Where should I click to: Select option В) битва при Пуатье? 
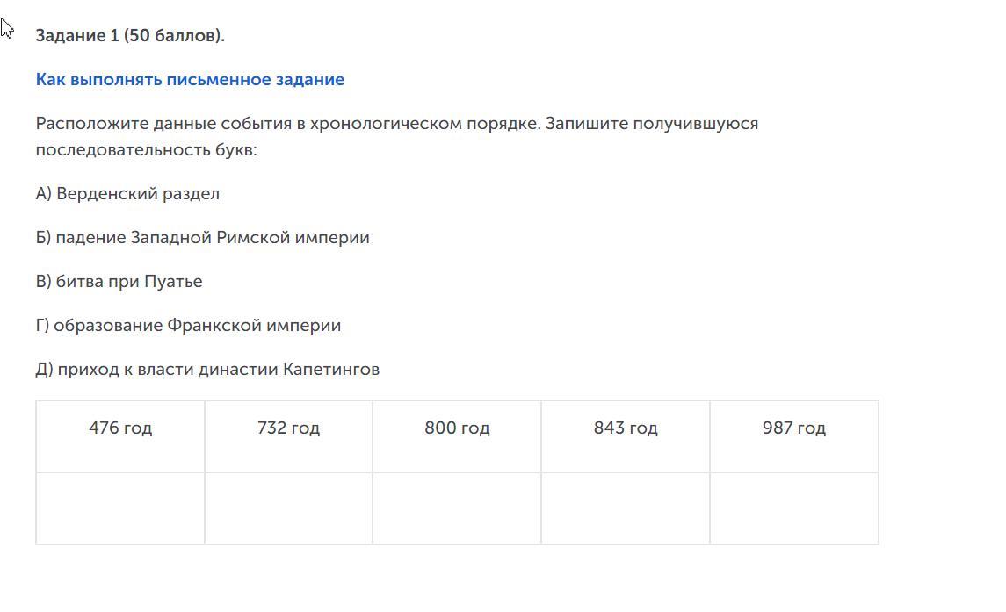[x=119, y=282]
